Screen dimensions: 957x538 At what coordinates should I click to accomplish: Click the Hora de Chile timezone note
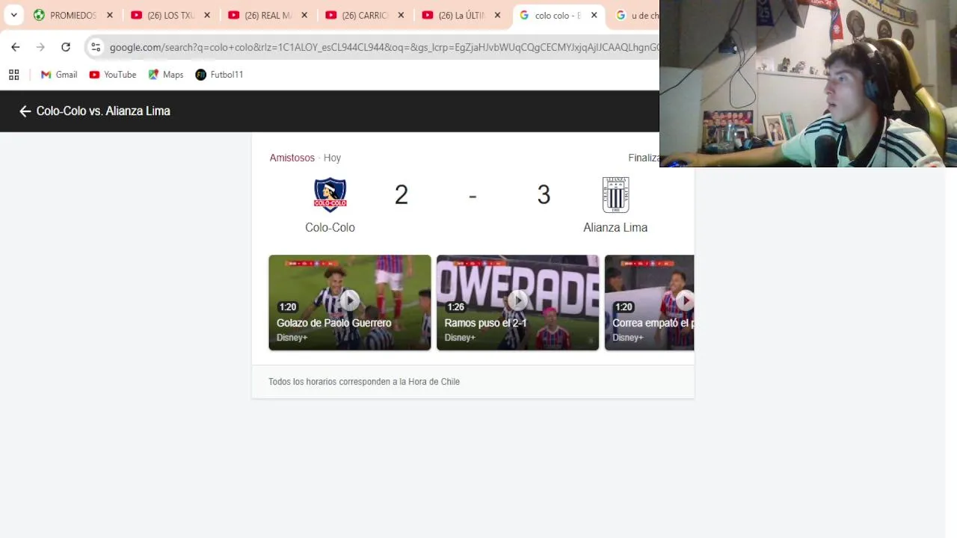[364, 382]
